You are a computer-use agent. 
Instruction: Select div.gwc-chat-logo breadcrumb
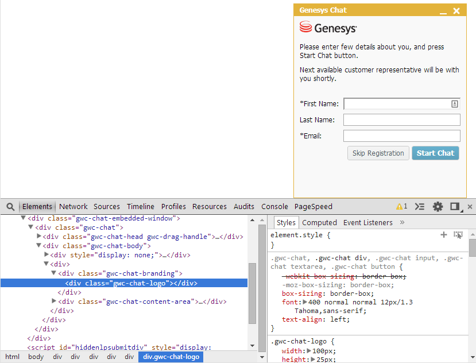(x=171, y=357)
